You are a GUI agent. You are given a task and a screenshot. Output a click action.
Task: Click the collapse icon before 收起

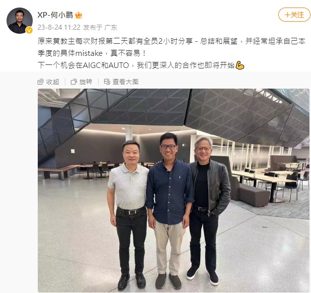click(x=40, y=82)
